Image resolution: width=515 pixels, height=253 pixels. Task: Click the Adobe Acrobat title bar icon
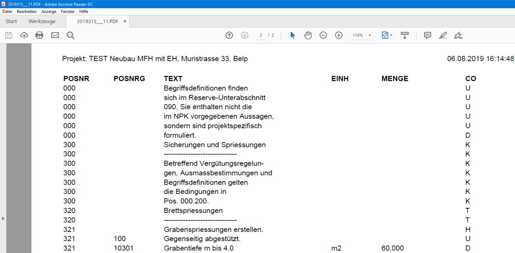[4, 4]
